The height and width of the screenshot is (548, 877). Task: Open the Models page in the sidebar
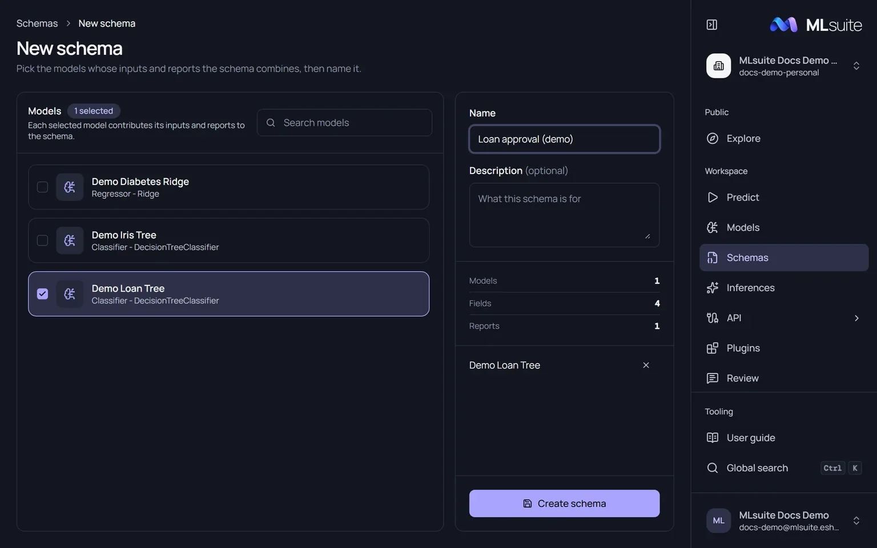784,227
